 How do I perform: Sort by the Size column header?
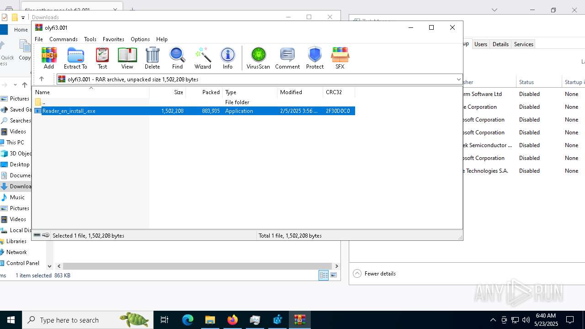167,92
